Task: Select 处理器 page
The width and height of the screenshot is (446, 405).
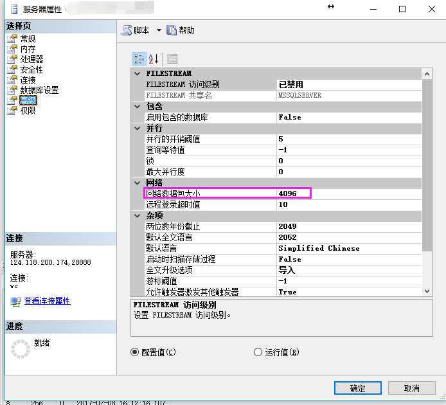Action: 31,59
